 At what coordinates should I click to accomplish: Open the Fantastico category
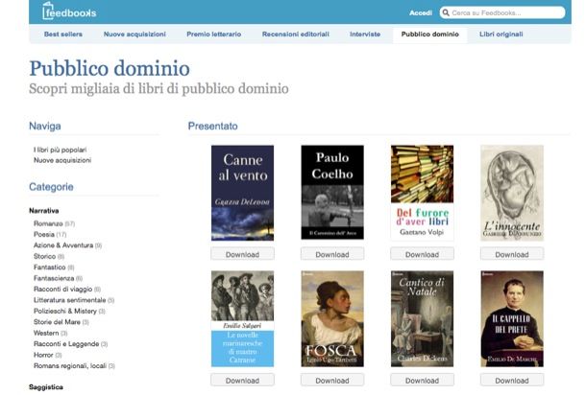(49, 267)
